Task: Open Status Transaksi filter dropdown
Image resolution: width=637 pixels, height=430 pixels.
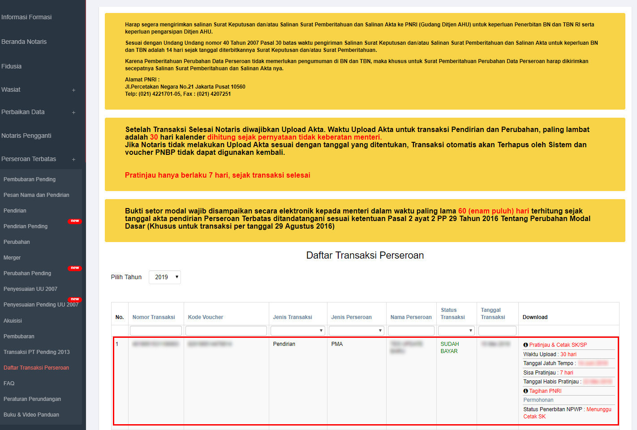Action: pos(456,331)
